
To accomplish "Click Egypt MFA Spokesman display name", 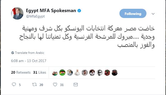I will 51,11.
